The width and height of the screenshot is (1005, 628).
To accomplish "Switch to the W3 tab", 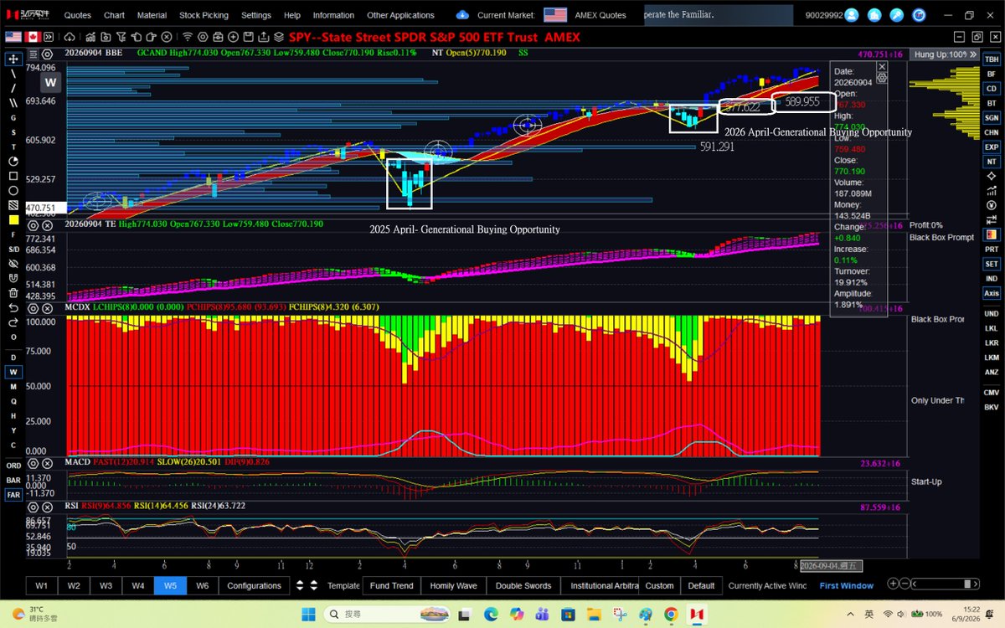I will (x=106, y=585).
